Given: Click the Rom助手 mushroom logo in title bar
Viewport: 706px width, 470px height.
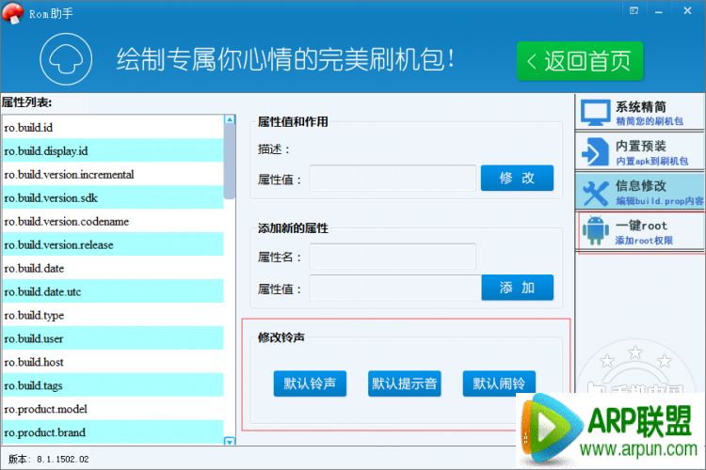Looking at the screenshot, I should click(13, 11).
